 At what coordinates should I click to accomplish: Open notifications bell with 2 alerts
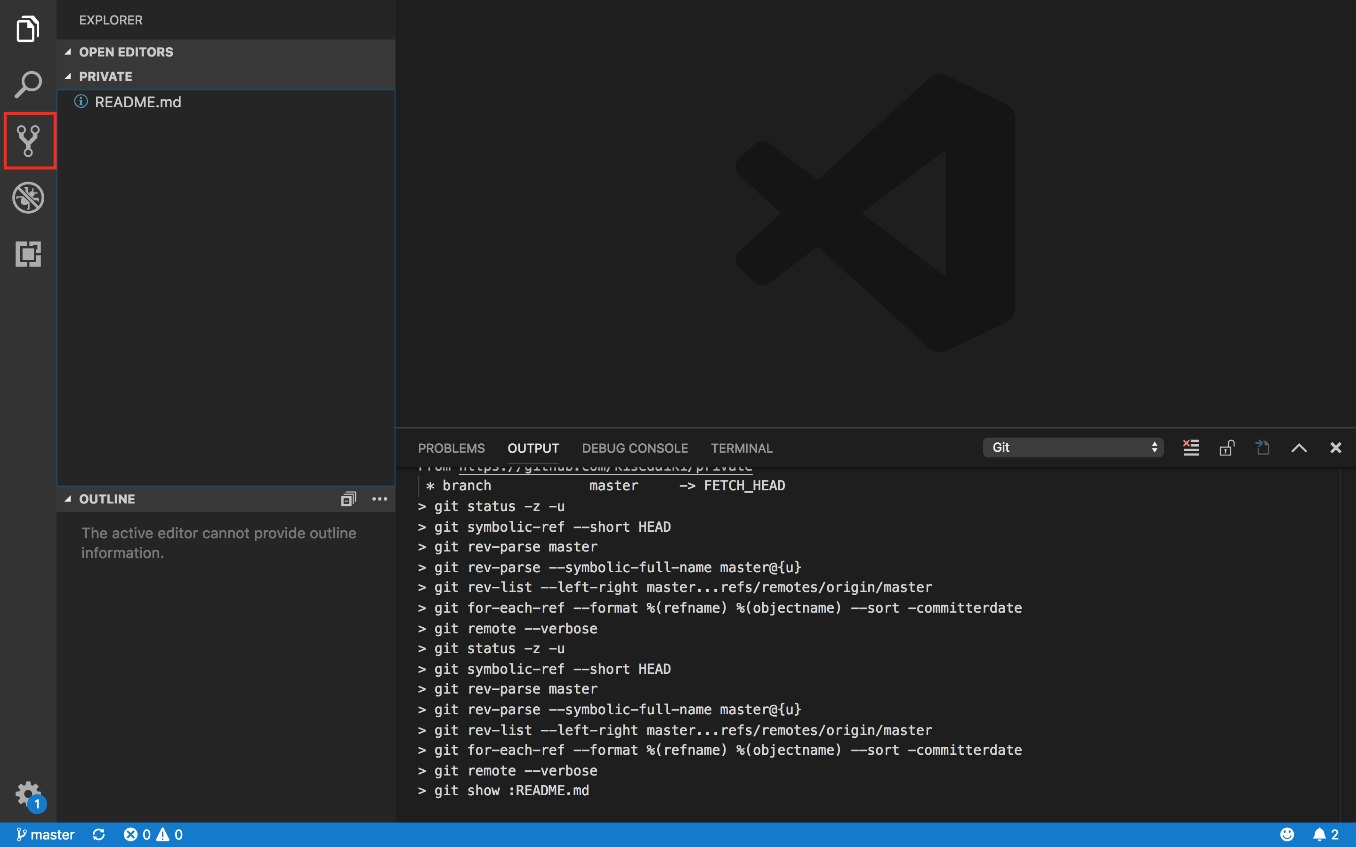(1326, 835)
